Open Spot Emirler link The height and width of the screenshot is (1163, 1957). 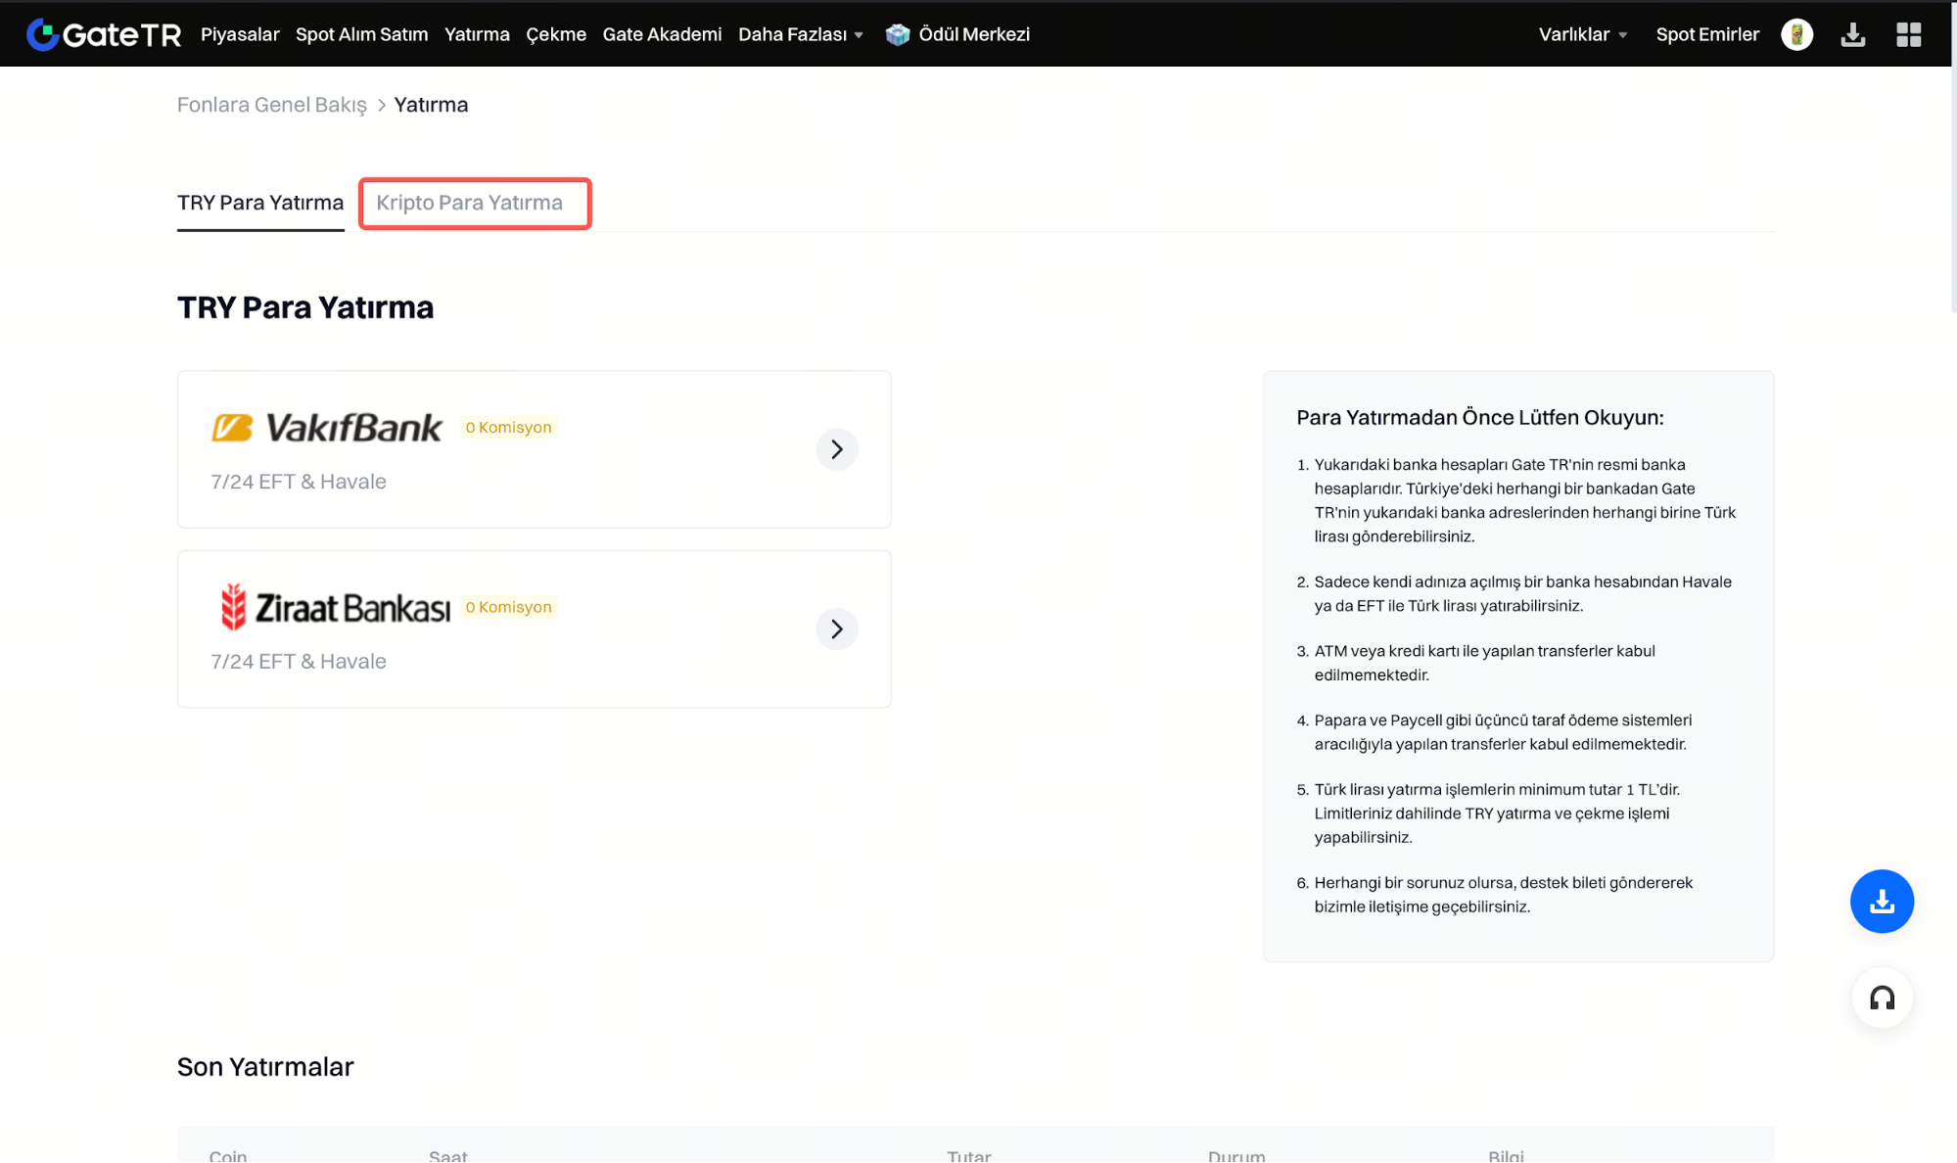coord(1706,34)
